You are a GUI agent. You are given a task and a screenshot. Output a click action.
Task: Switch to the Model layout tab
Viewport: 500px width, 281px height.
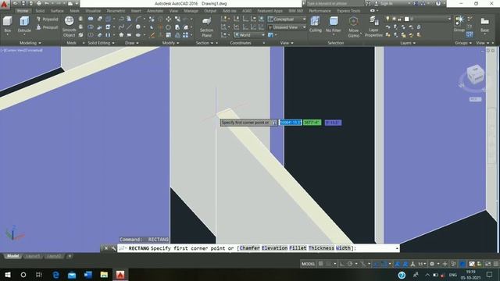[12, 256]
